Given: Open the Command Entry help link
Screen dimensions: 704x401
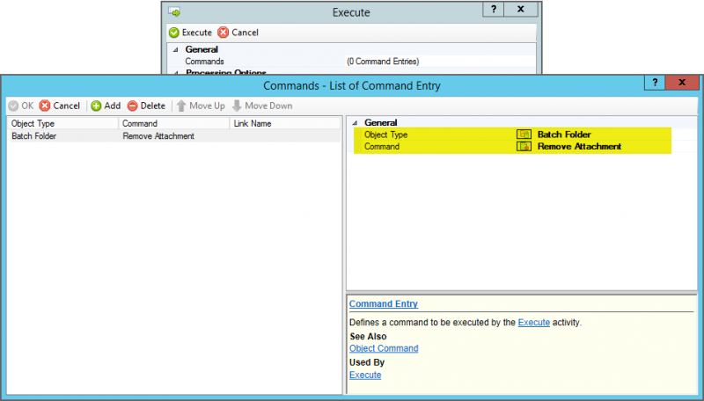Looking at the screenshot, I should [x=384, y=303].
